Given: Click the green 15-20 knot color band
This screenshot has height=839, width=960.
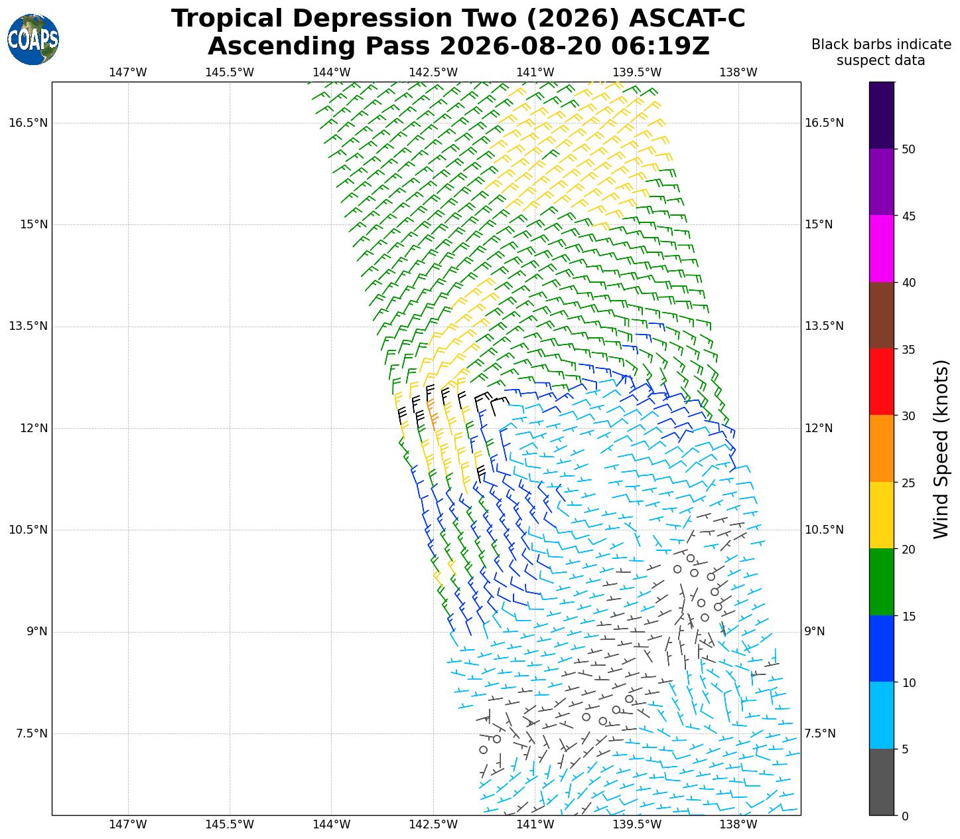Looking at the screenshot, I should click(882, 582).
